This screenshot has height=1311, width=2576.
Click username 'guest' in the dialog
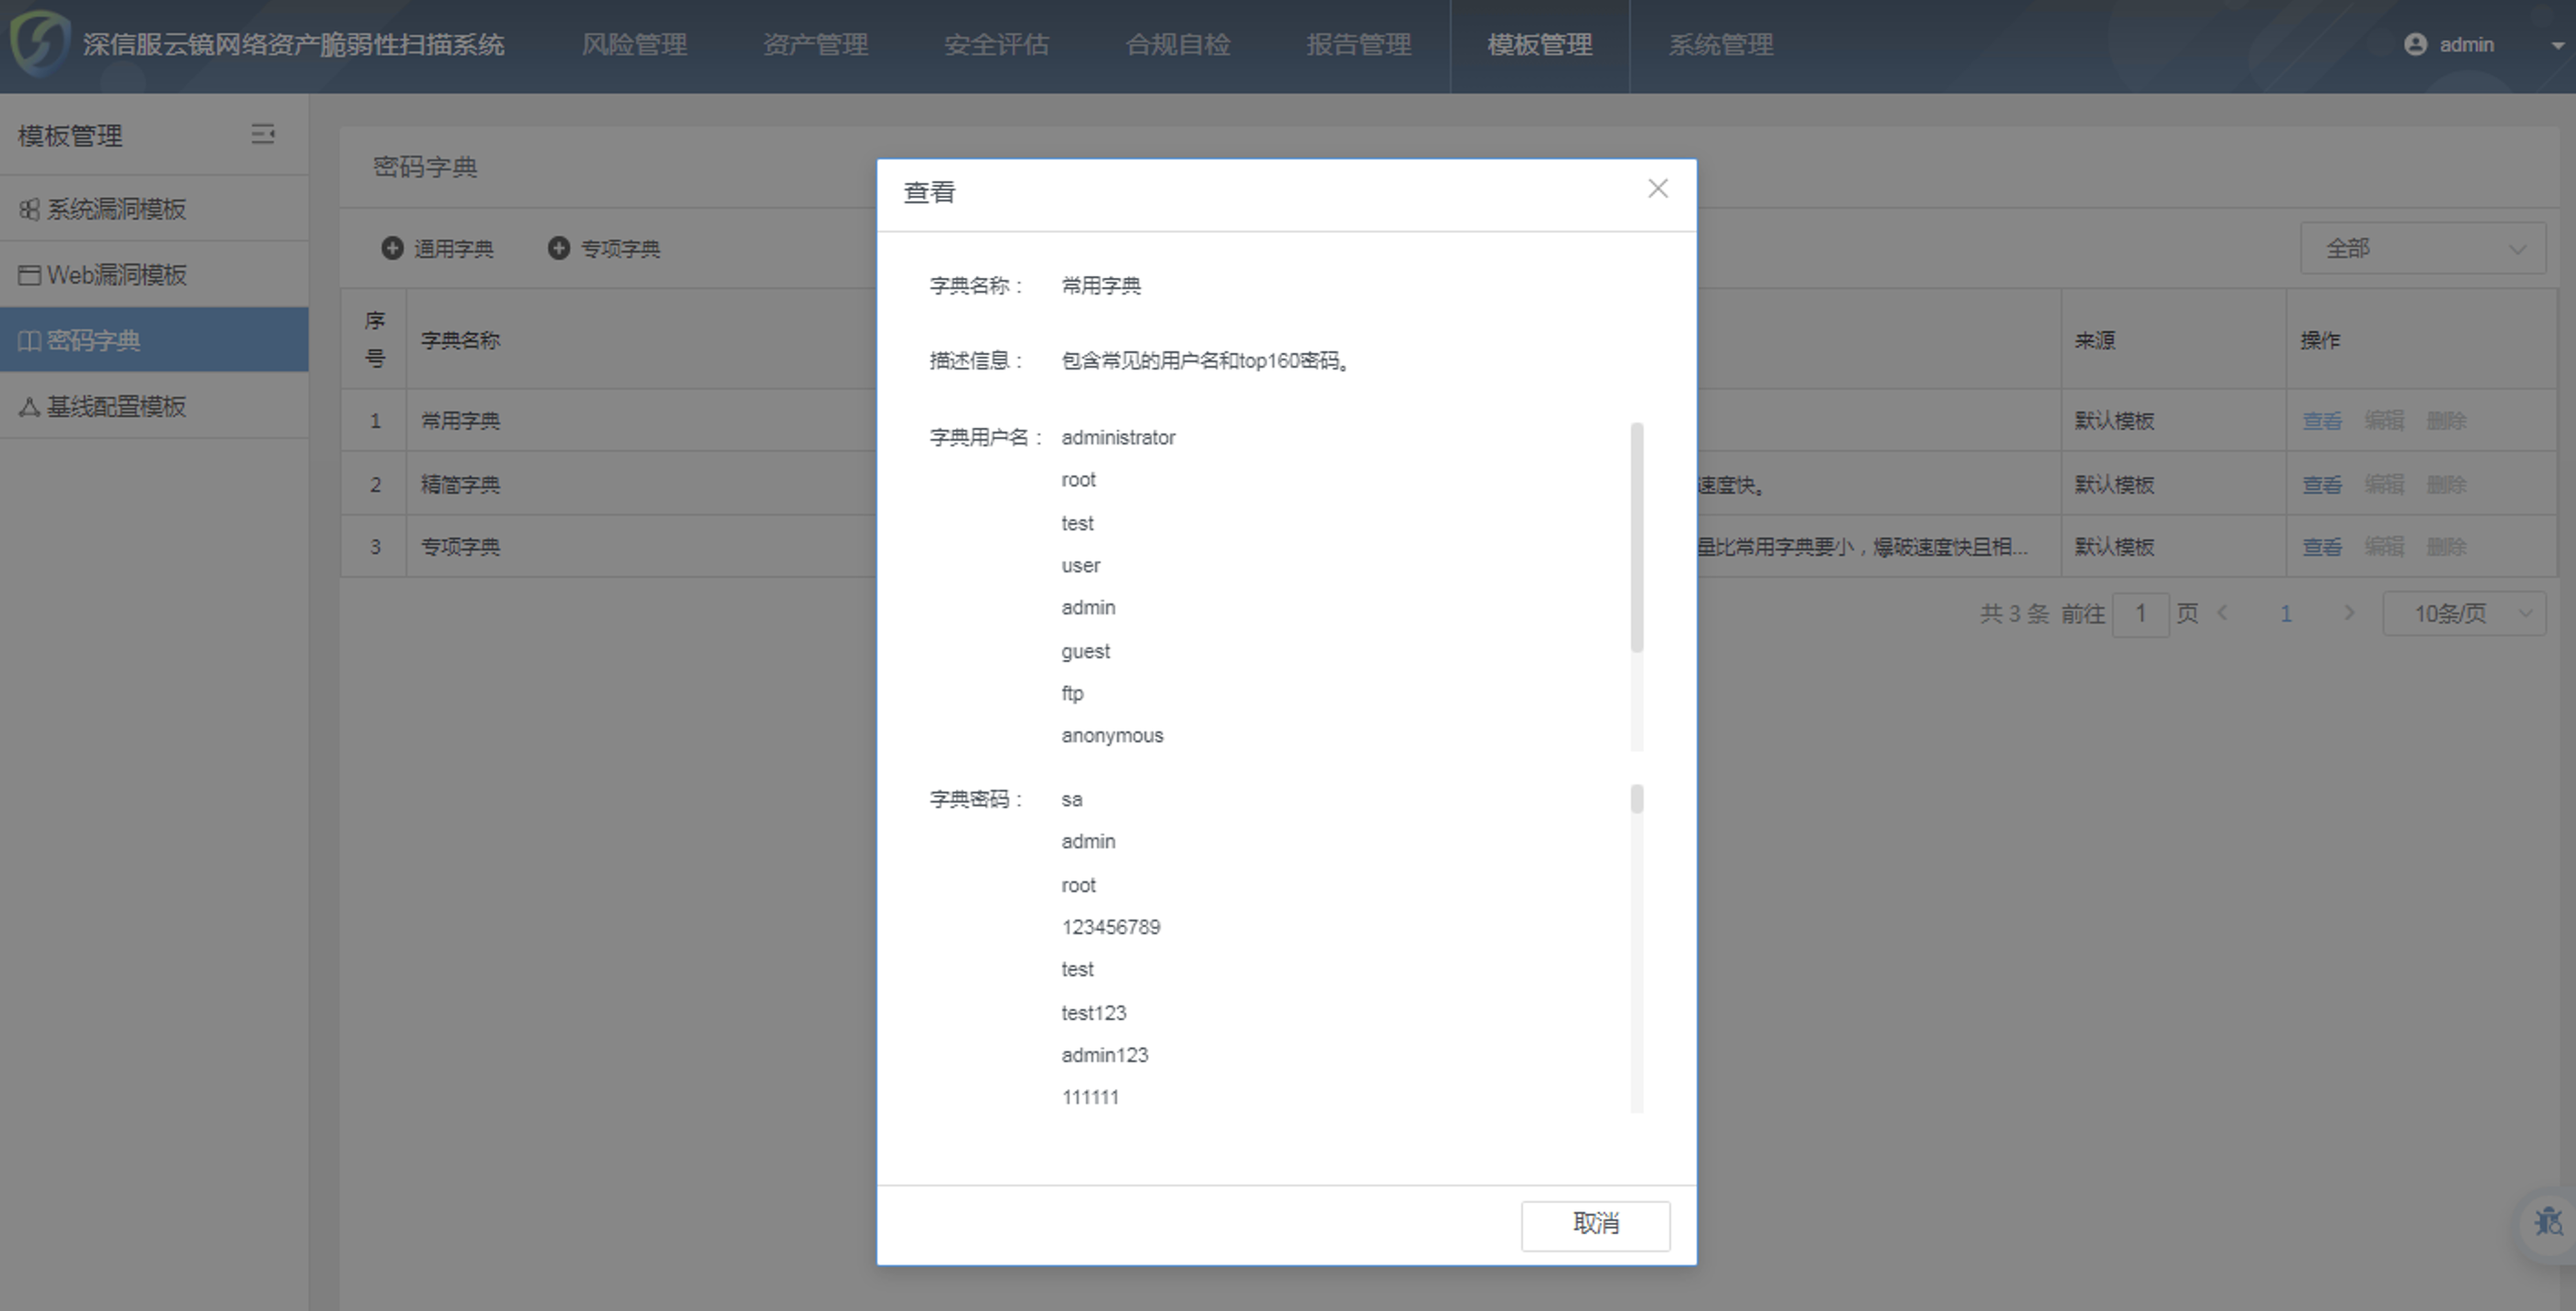pyautogui.click(x=1085, y=652)
